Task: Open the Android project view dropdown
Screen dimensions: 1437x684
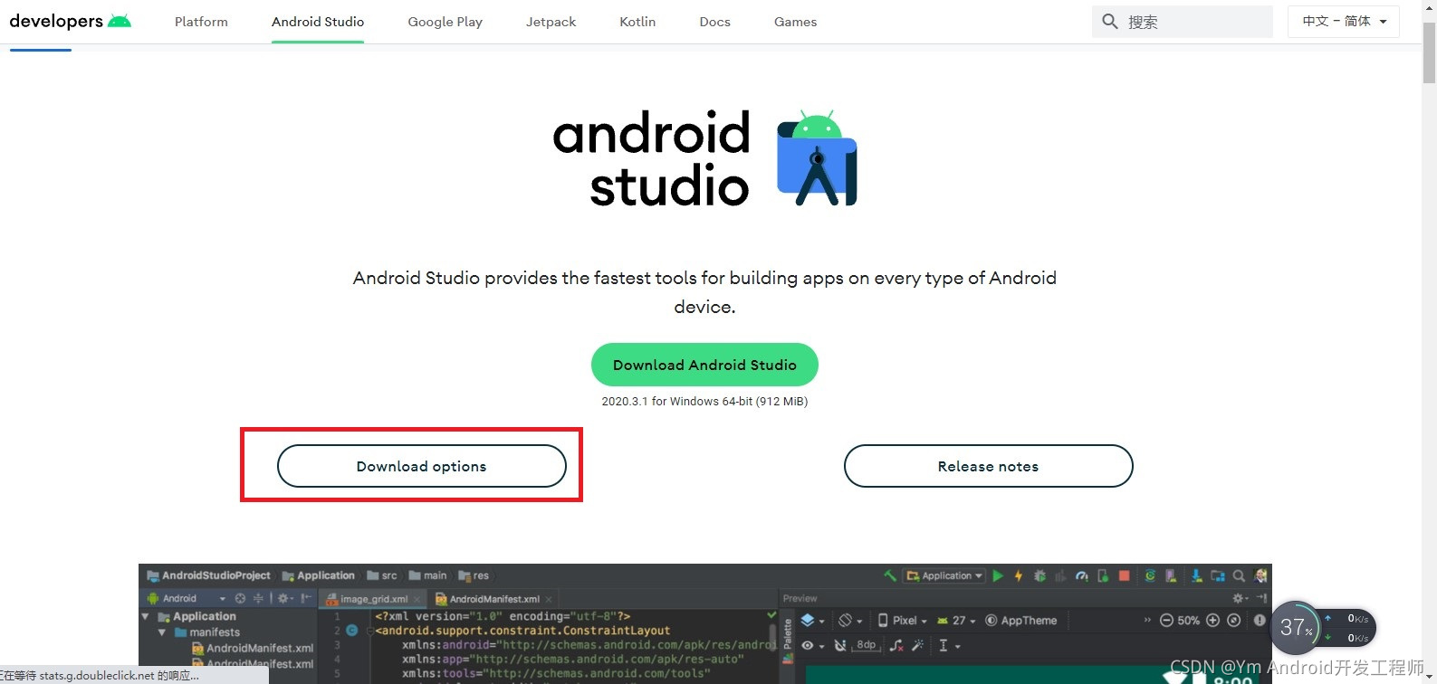Action: coord(187,598)
